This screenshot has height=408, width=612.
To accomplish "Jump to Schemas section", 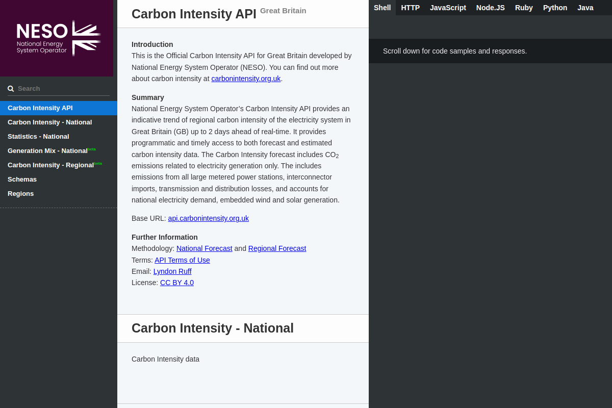I will click(59, 180).
